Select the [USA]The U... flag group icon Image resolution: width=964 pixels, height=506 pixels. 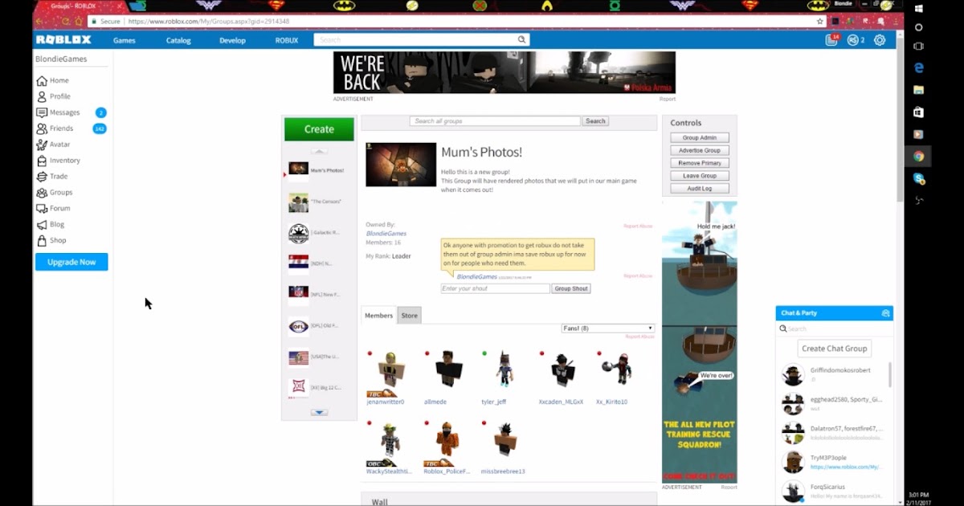pyautogui.click(x=298, y=357)
